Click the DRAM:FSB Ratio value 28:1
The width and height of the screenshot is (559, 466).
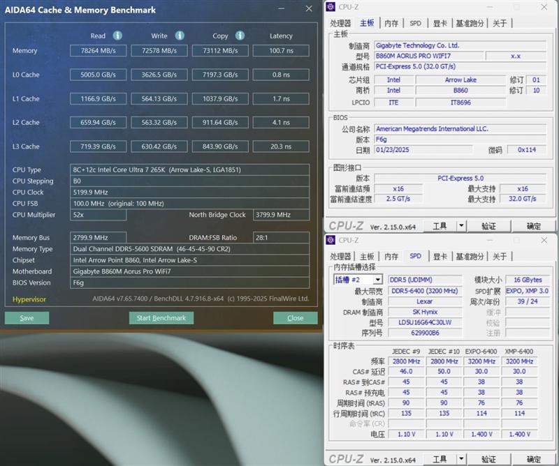281,237
